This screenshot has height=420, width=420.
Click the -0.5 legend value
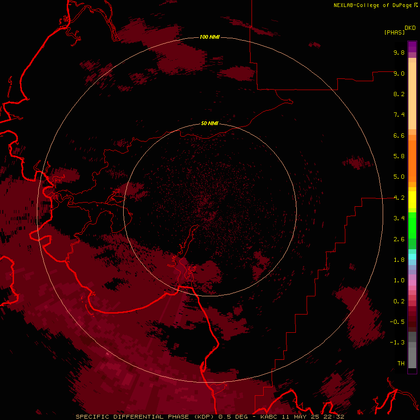pyautogui.click(x=397, y=322)
